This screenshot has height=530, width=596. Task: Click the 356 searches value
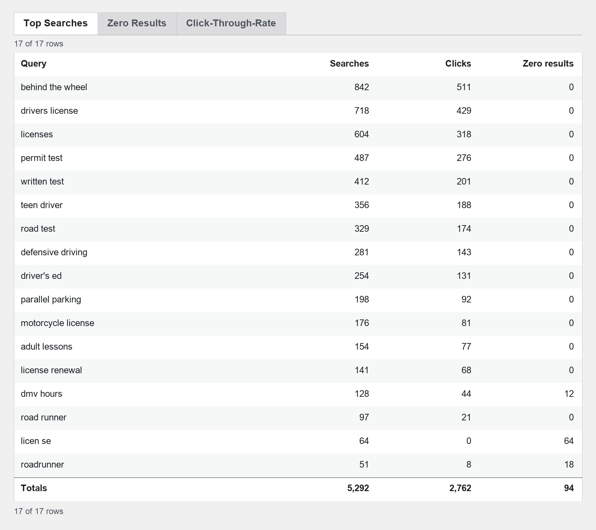coord(362,205)
